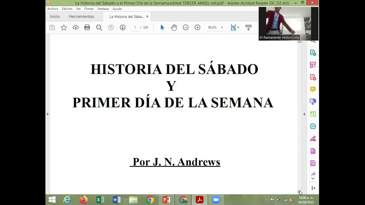The height and width of the screenshot is (205, 365).
Task: Open the Windows Start button
Action: coord(52,200)
